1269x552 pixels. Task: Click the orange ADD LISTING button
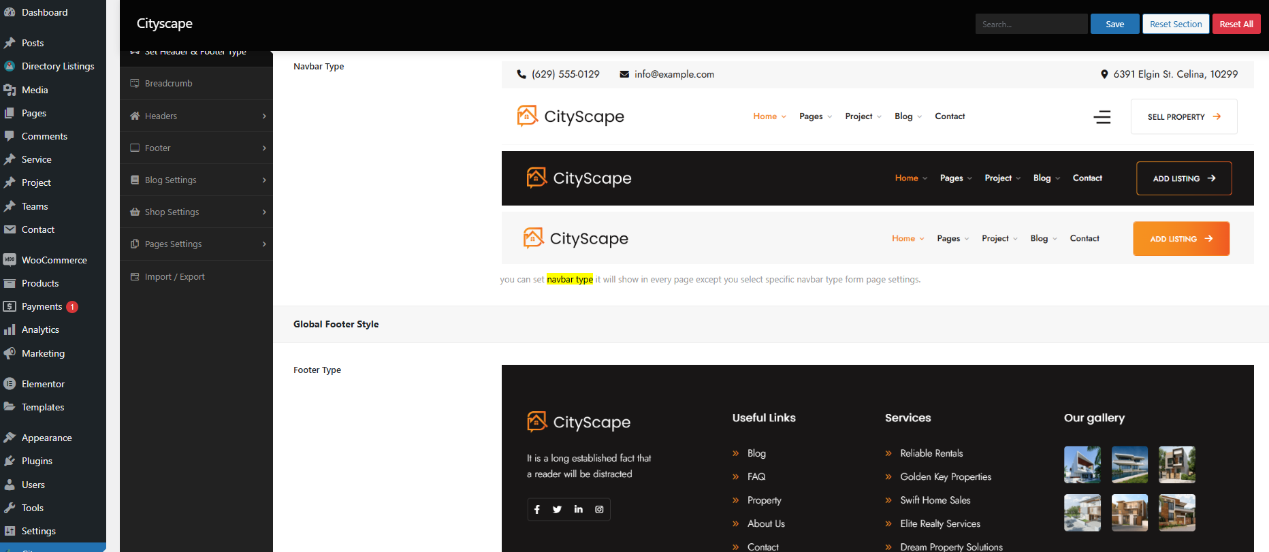pos(1181,239)
